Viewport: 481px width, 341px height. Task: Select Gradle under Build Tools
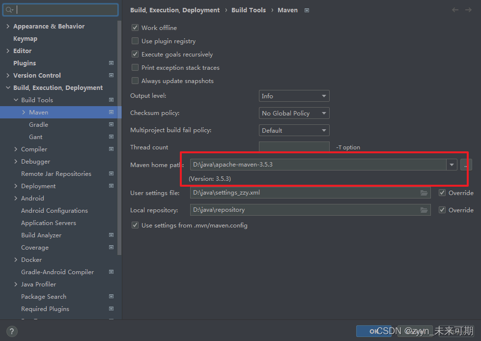[38, 124]
